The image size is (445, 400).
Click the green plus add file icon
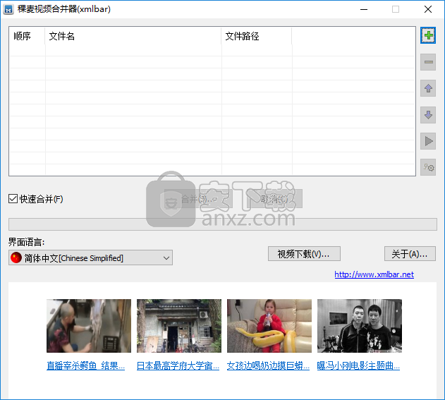[x=428, y=35]
